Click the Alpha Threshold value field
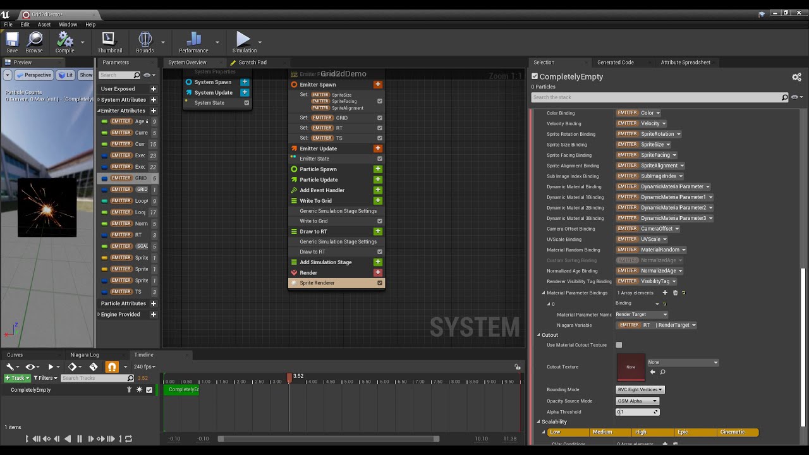The image size is (809, 455). click(638, 411)
